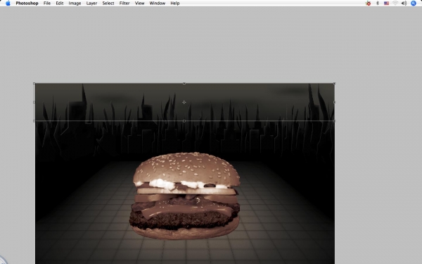Viewport: 422px width, 264px height.
Task: Click the top-left transform corner handle
Action: [x=34, y=84]
